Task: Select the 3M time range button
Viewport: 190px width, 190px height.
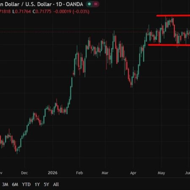Action: coord(5,185)
